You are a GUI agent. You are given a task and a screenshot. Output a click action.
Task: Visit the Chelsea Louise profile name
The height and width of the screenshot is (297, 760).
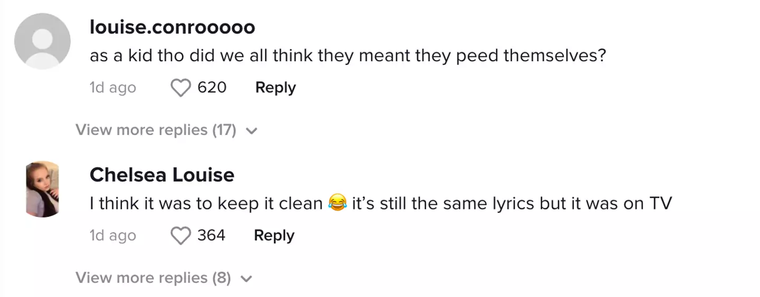click(162, 175)
